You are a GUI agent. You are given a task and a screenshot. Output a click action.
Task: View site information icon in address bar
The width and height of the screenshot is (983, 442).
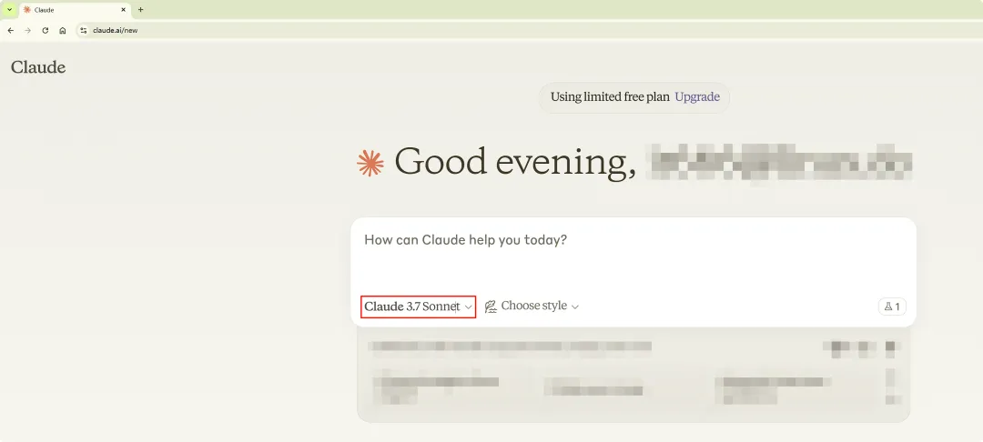[83, 30]
